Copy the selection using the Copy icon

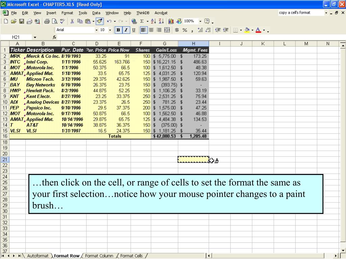click(x=80, y=21)
